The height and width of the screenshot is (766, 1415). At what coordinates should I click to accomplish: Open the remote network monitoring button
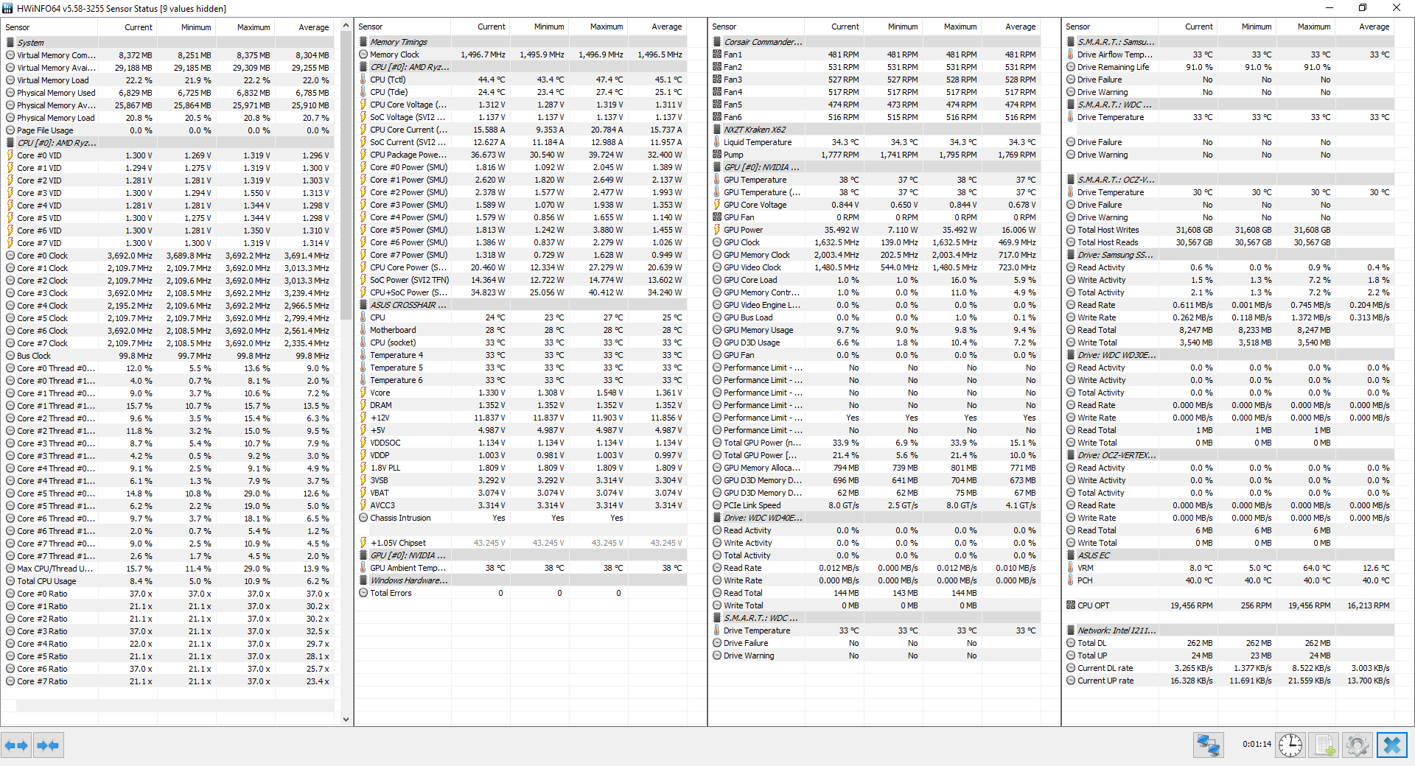tap(1209, 745)
